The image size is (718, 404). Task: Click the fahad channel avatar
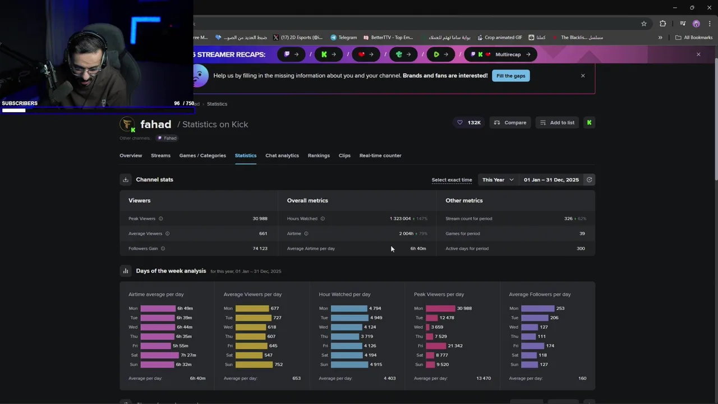click(x=127, y=124)
